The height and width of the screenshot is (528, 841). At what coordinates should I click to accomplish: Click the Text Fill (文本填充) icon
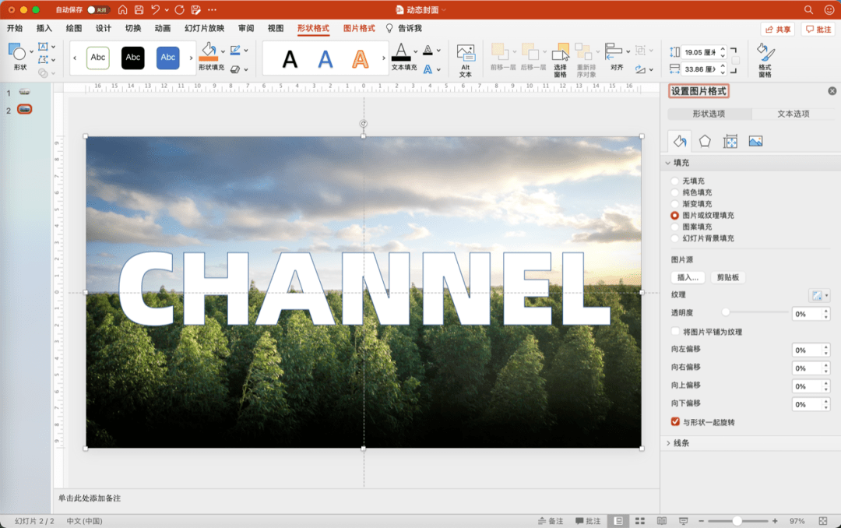[x=401, y=52]
